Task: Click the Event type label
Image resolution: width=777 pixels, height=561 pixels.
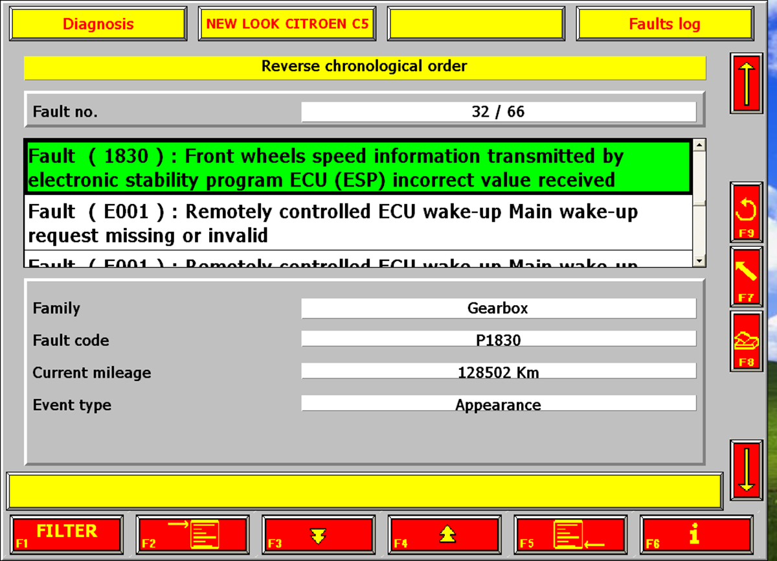Action: coord(72,406)
